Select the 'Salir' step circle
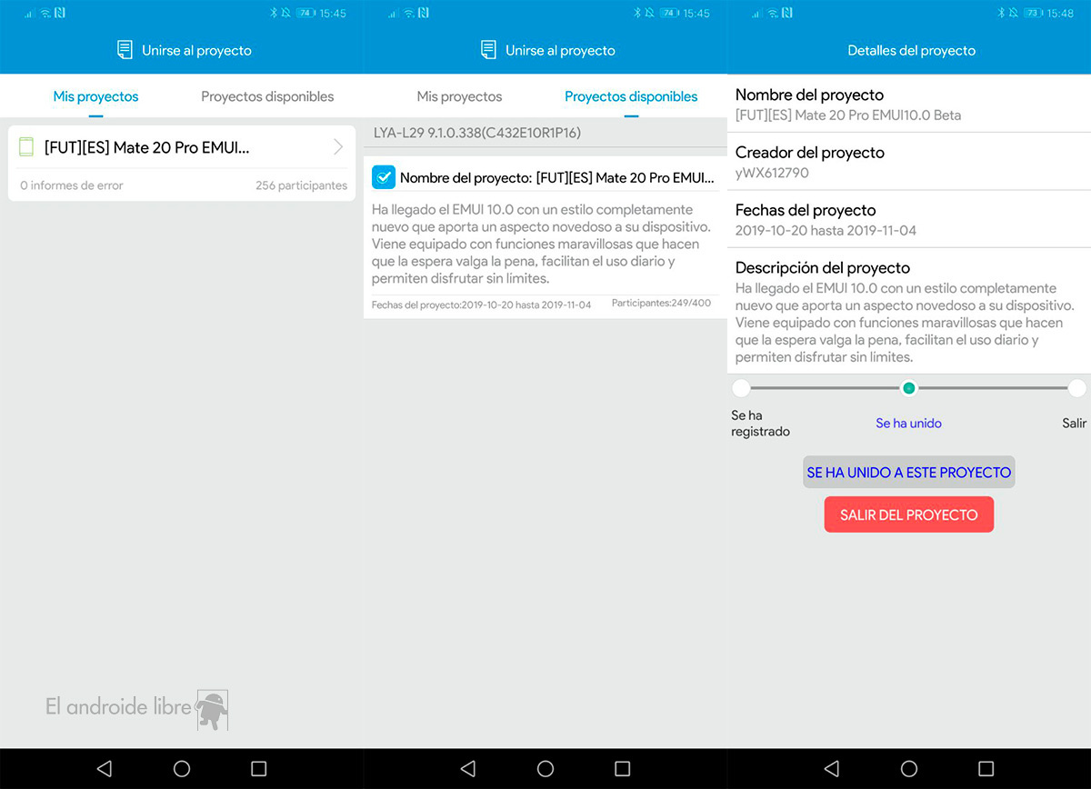 (1076, 388)
